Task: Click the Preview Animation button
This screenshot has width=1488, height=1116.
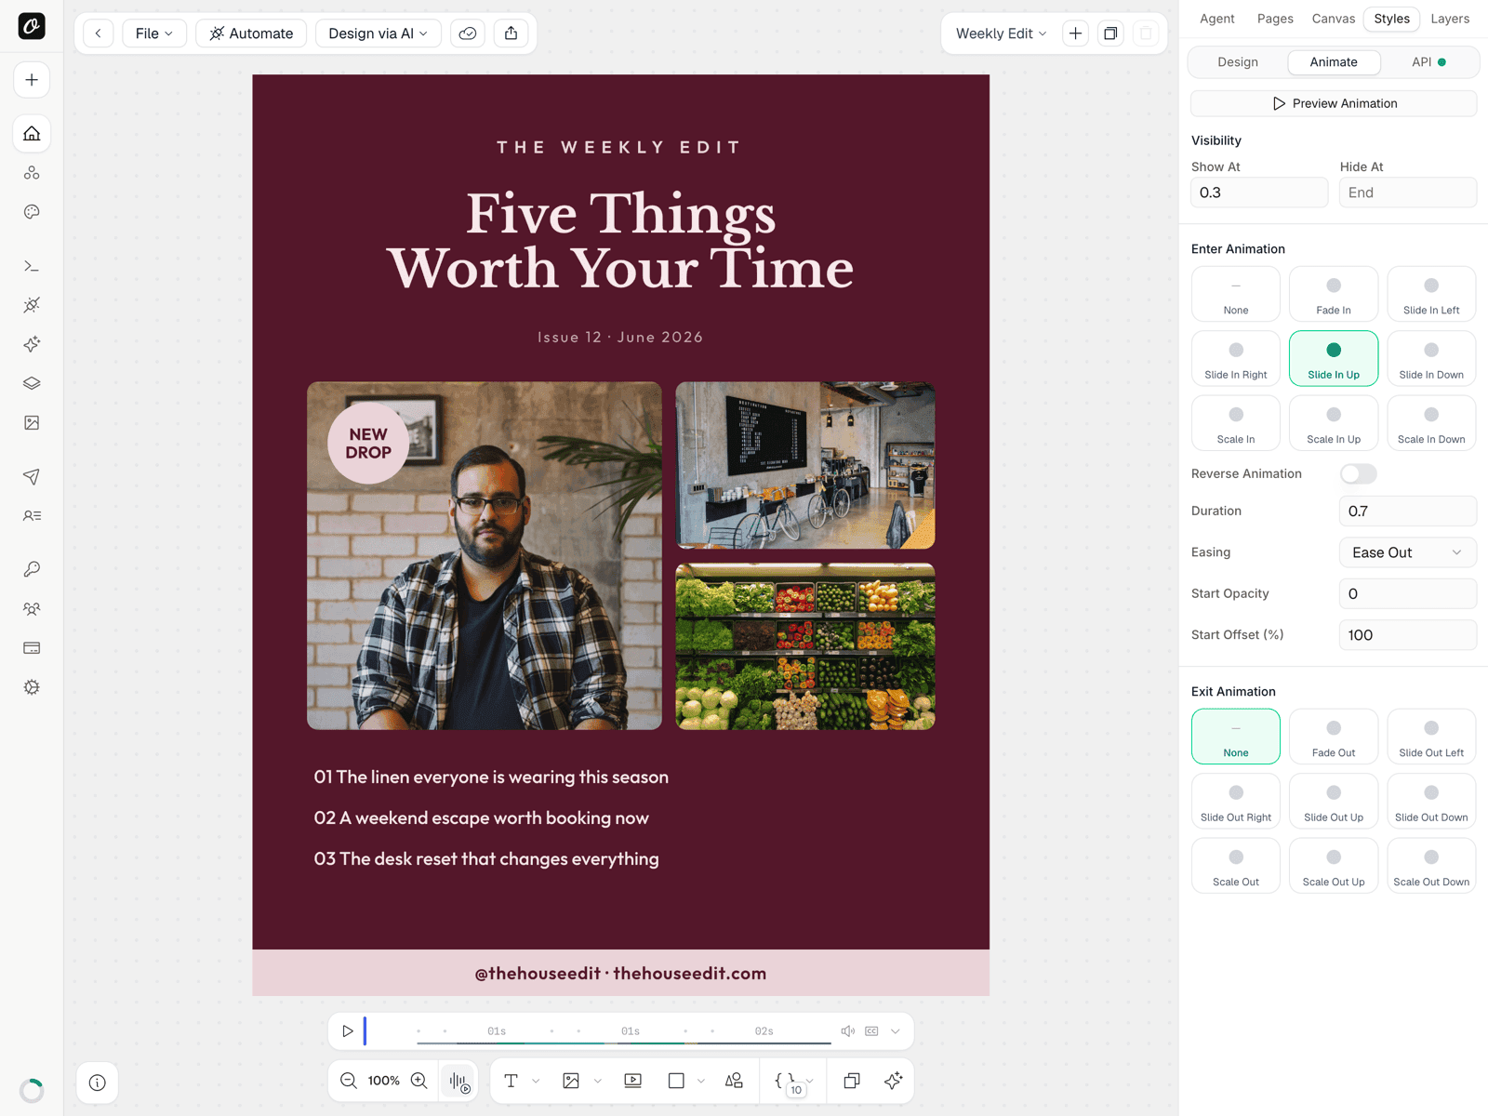Action: 1334,103
